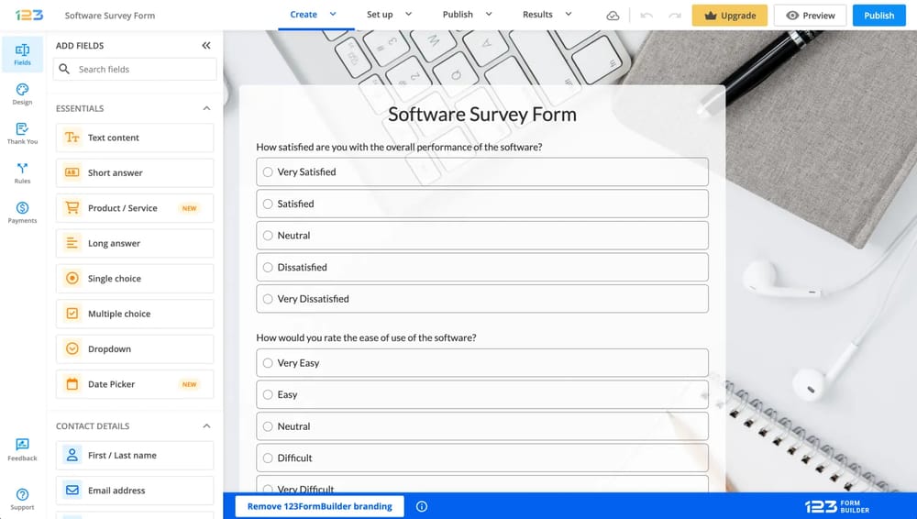Click Remove 123FormBuilder branding button
The image size is (917, 519).
[319, 506]
